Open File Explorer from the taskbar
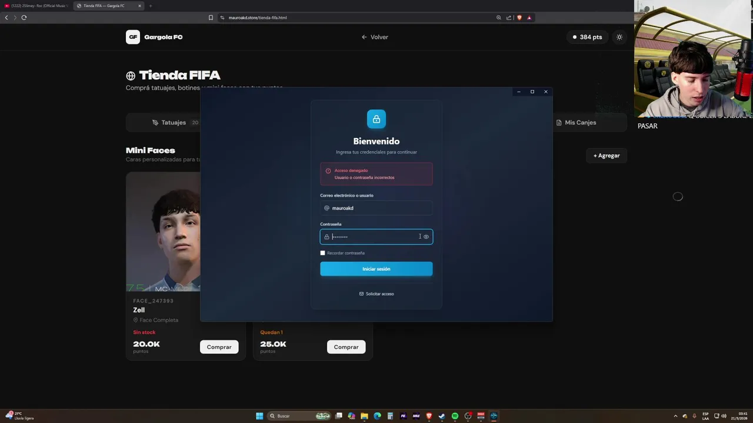 pyautogui.click(x=365, y=416)
